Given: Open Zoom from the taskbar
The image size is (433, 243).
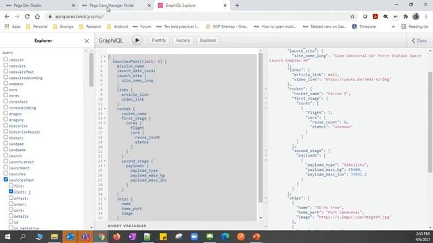Looking at the screenshot, I should (194, 237).
